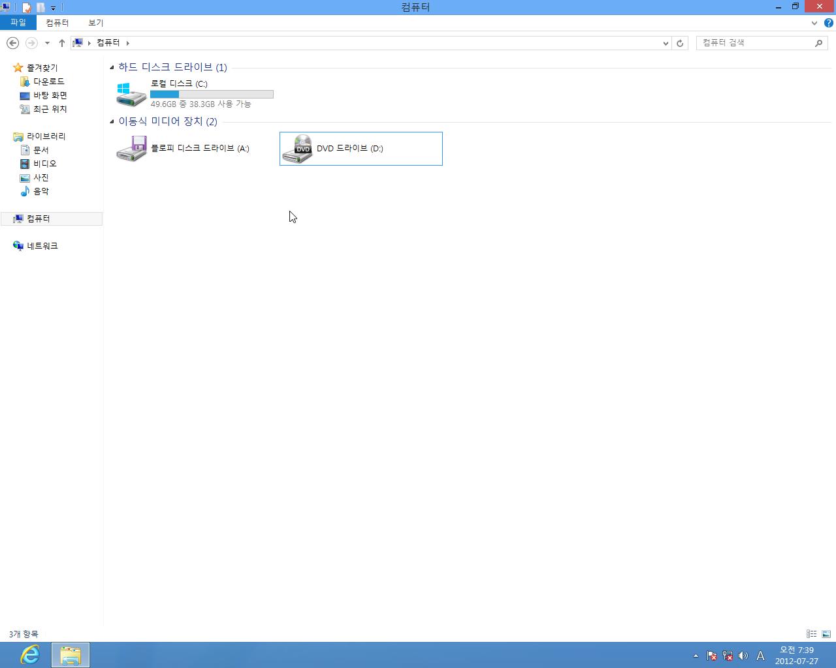Go forward with the Forward arrow
The width and height of the screenshot is (836, 668).
click(x=31, y=42)
